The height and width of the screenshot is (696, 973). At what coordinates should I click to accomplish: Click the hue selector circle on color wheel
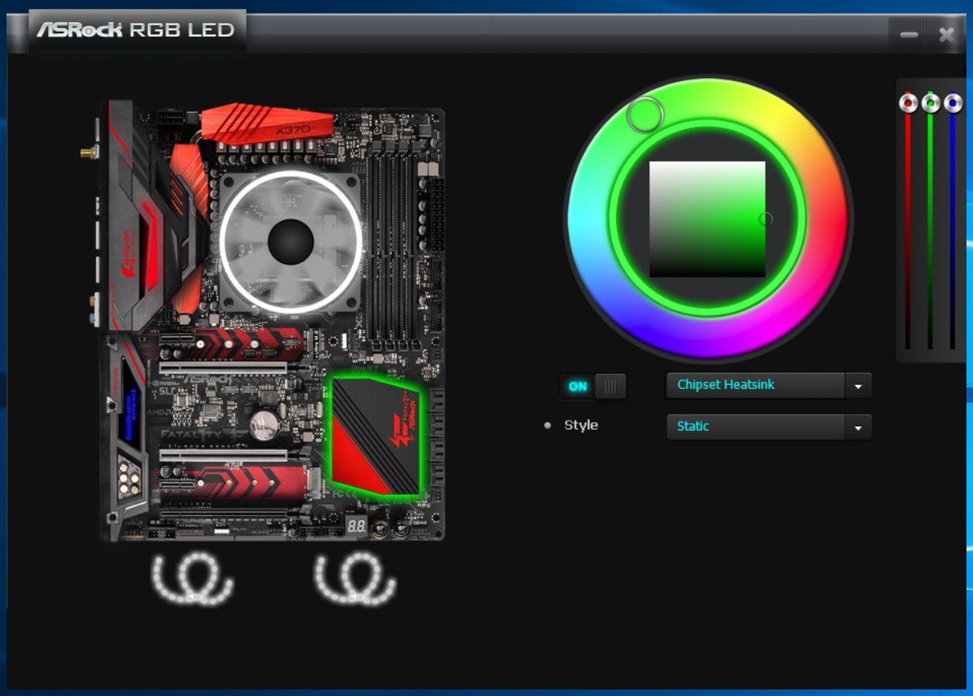click(x=645, y=115)
